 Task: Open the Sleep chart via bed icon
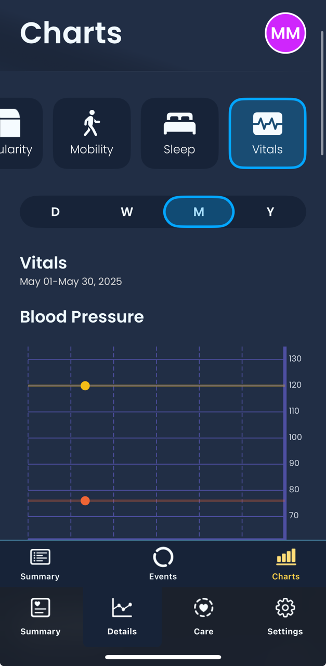click(179, 123)
